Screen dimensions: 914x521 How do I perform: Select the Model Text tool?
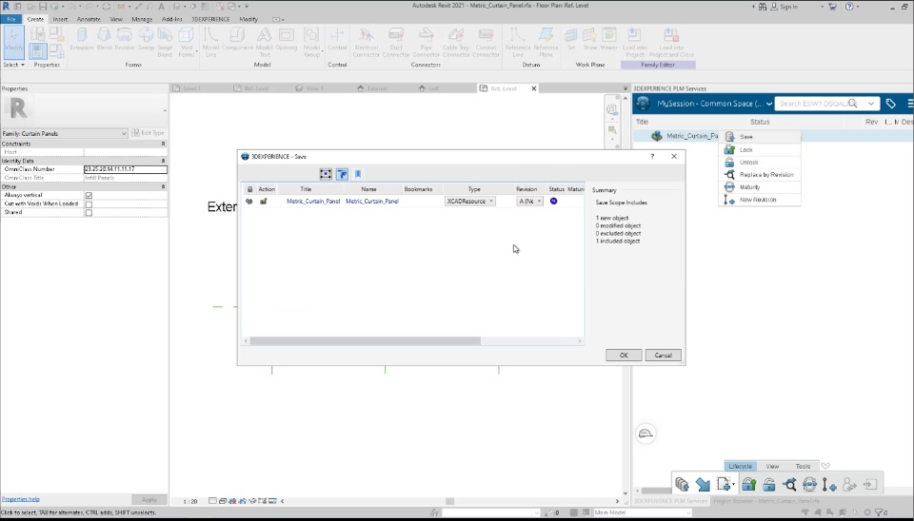(264, 42)
